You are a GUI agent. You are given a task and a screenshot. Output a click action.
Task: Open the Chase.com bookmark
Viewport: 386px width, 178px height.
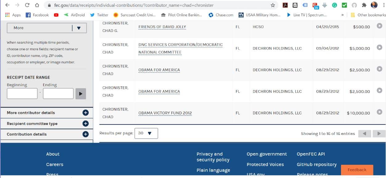coord(221,15)
